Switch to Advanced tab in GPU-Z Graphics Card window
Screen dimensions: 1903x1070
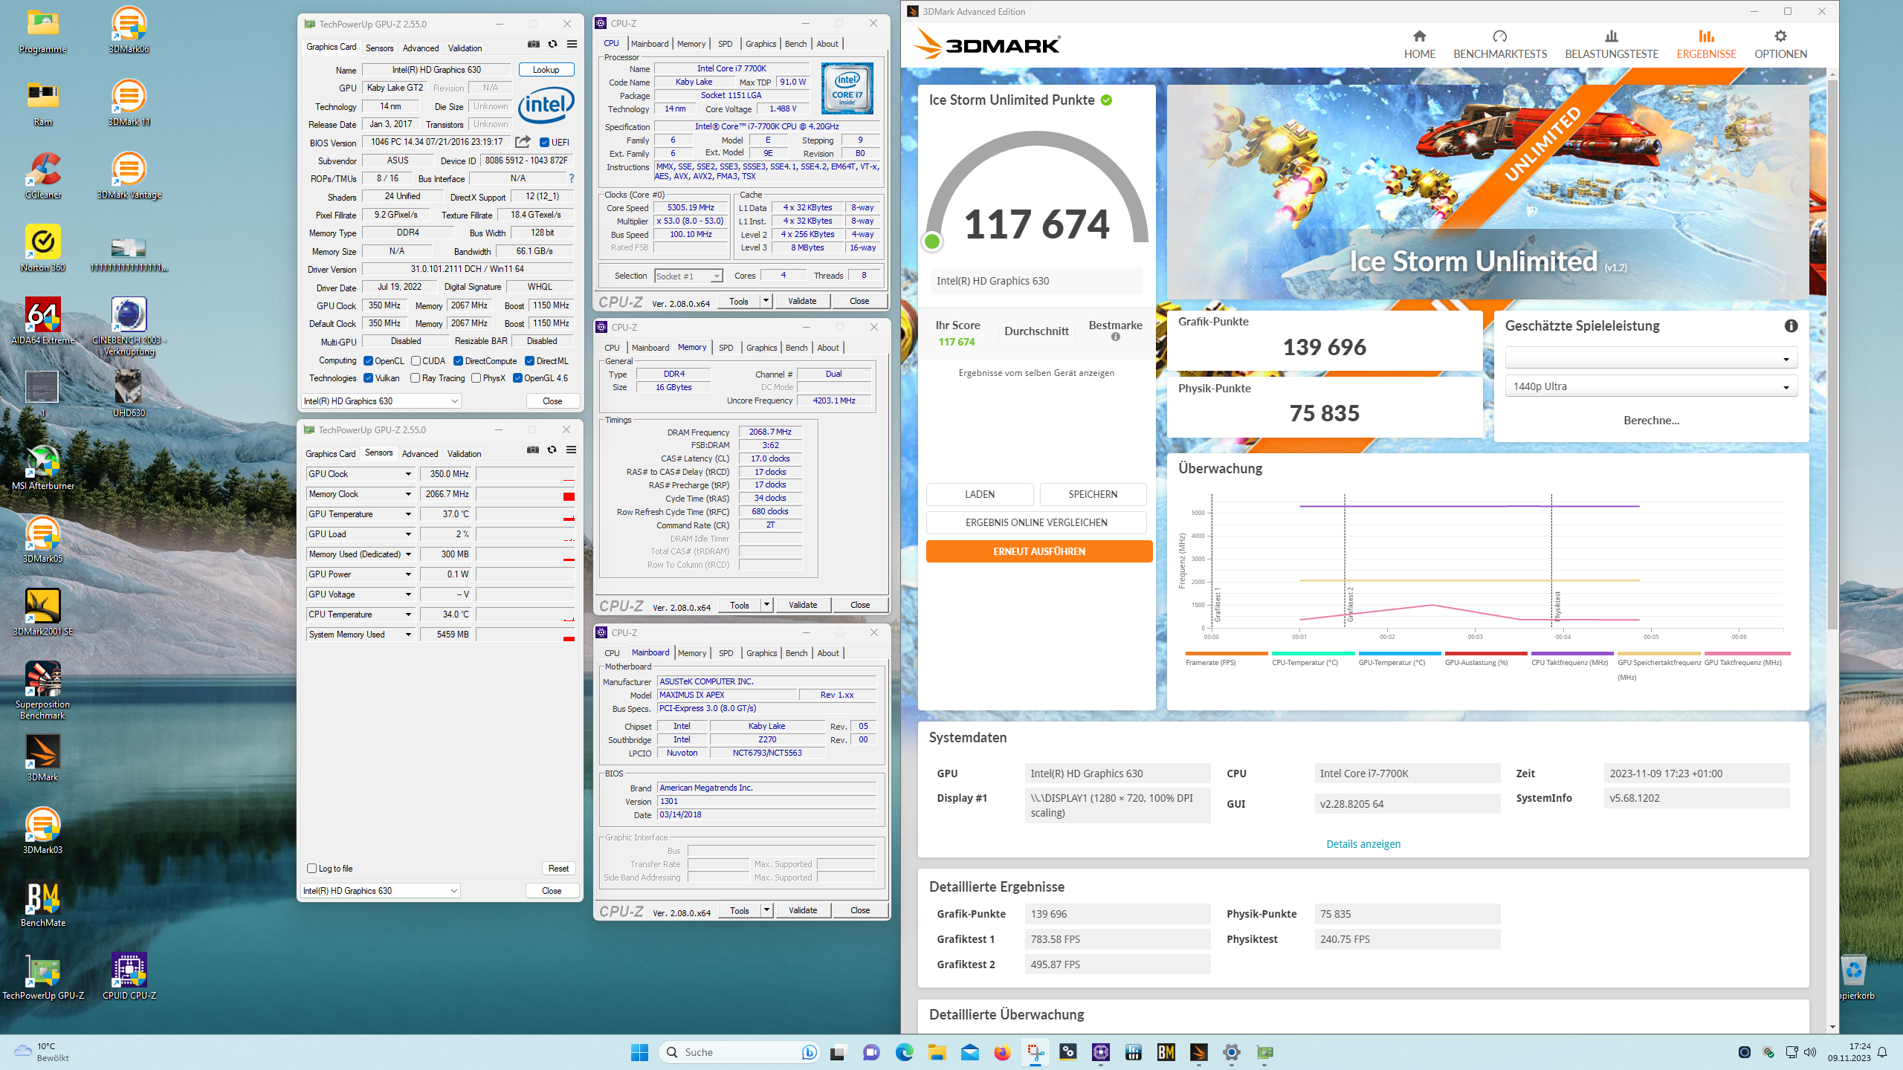click(x=421, y=48)
